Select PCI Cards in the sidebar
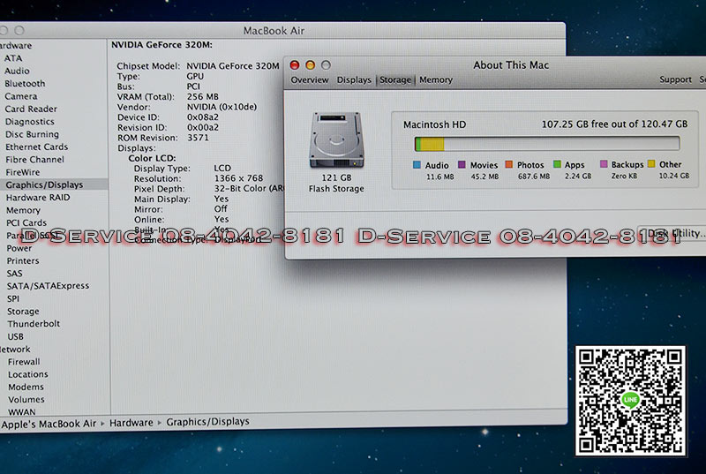 (x=26, y=222)
